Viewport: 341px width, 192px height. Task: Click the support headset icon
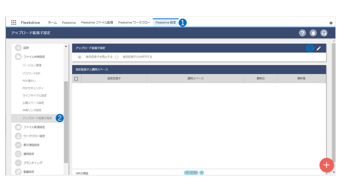pyautogui.click(x=324, y=33)
